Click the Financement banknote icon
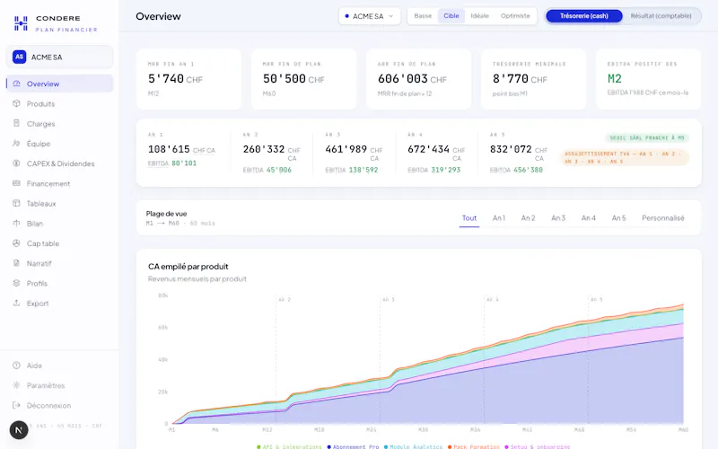718x449 pixels. 16,183
